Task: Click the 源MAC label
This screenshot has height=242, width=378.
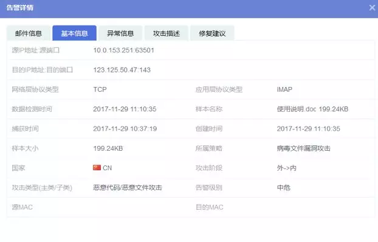Action: (x=22, y=207)
